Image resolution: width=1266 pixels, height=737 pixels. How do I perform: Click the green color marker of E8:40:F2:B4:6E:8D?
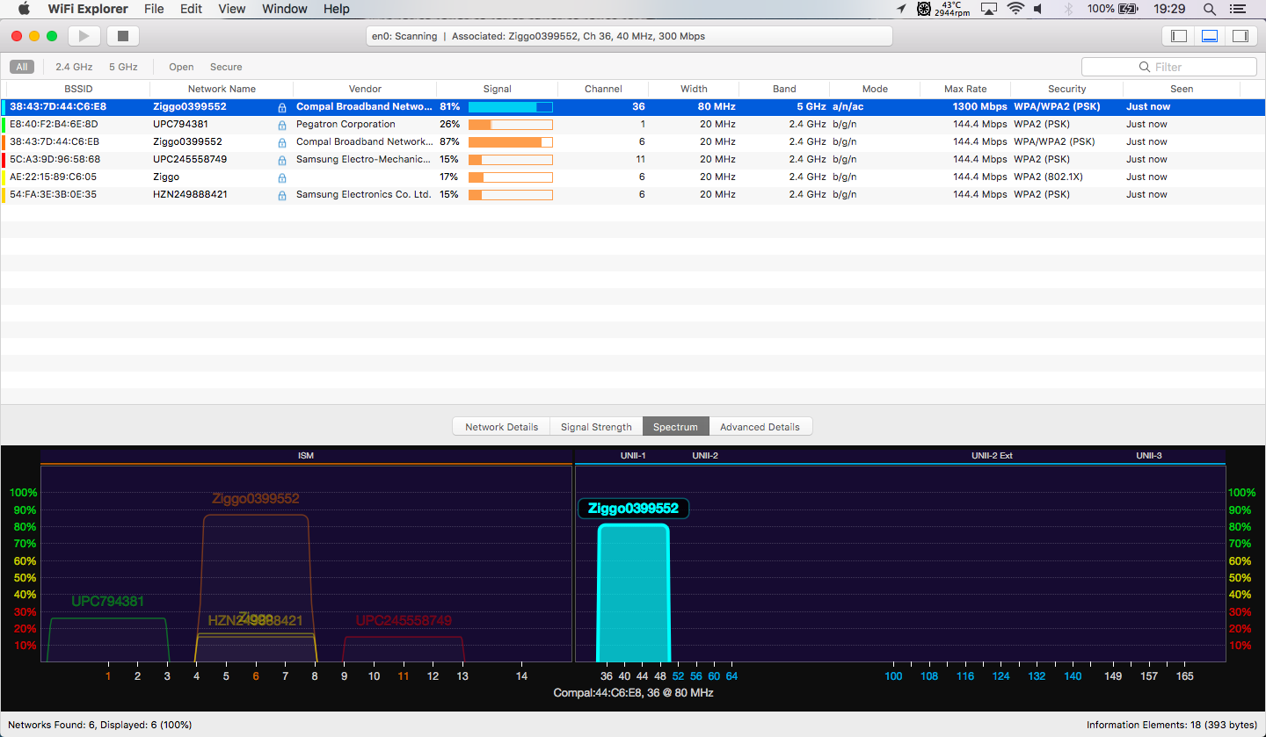coord(4,125)
